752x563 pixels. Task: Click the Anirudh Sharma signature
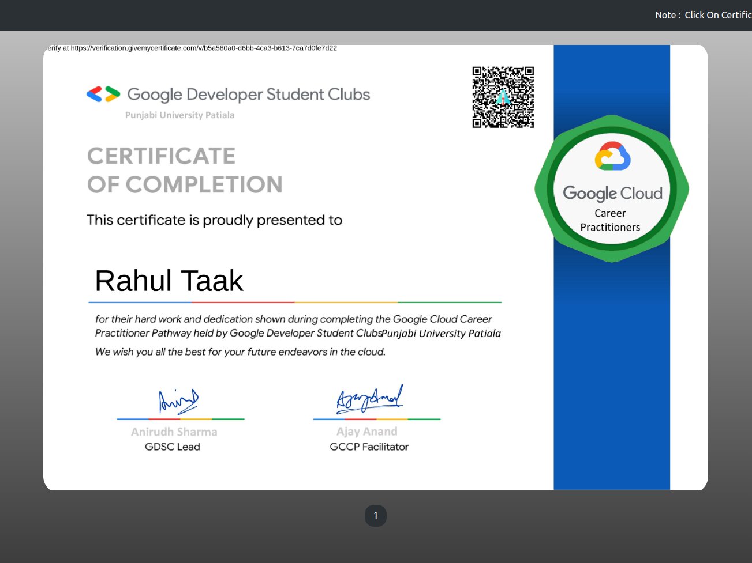click(x=178, y=401)
